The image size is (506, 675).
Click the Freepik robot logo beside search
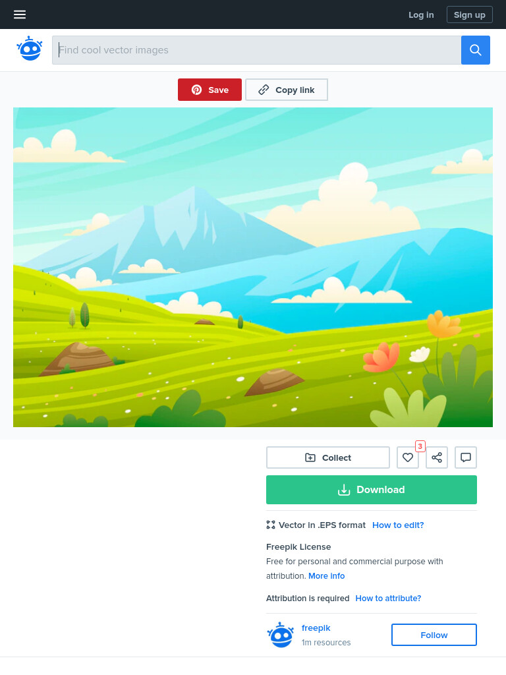point(29,49)
